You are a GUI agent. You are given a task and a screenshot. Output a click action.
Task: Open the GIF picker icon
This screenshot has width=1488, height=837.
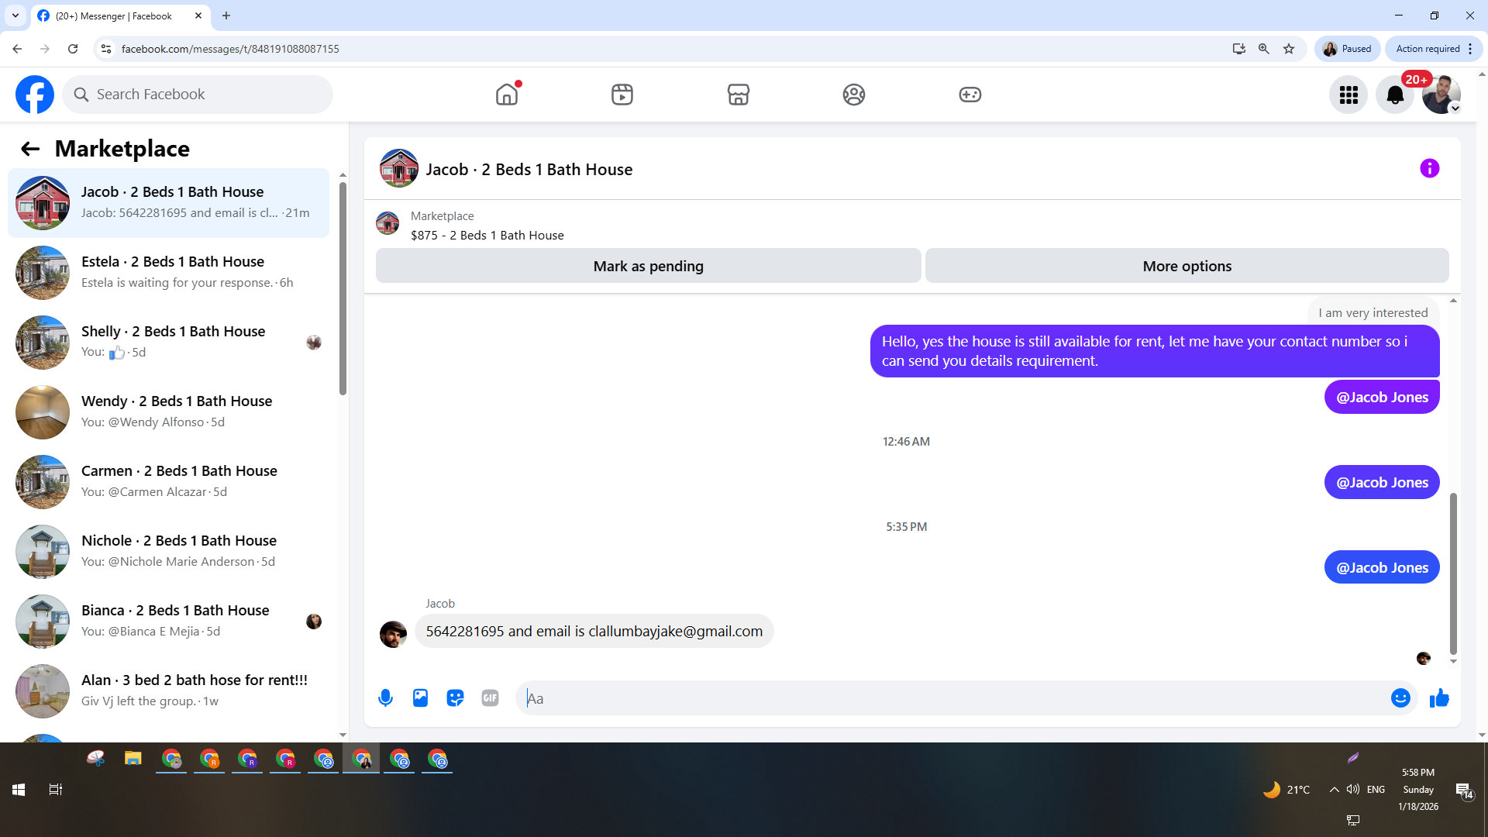pos(490,698)
